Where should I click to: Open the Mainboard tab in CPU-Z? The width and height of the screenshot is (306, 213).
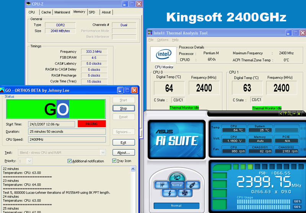62,12
